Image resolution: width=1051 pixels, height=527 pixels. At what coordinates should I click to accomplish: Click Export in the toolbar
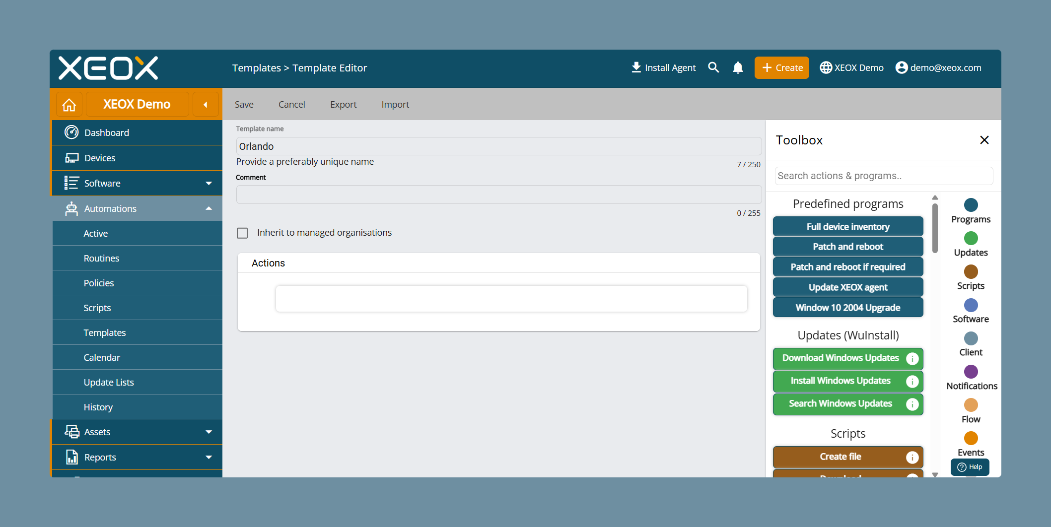(x=343, y=104)
